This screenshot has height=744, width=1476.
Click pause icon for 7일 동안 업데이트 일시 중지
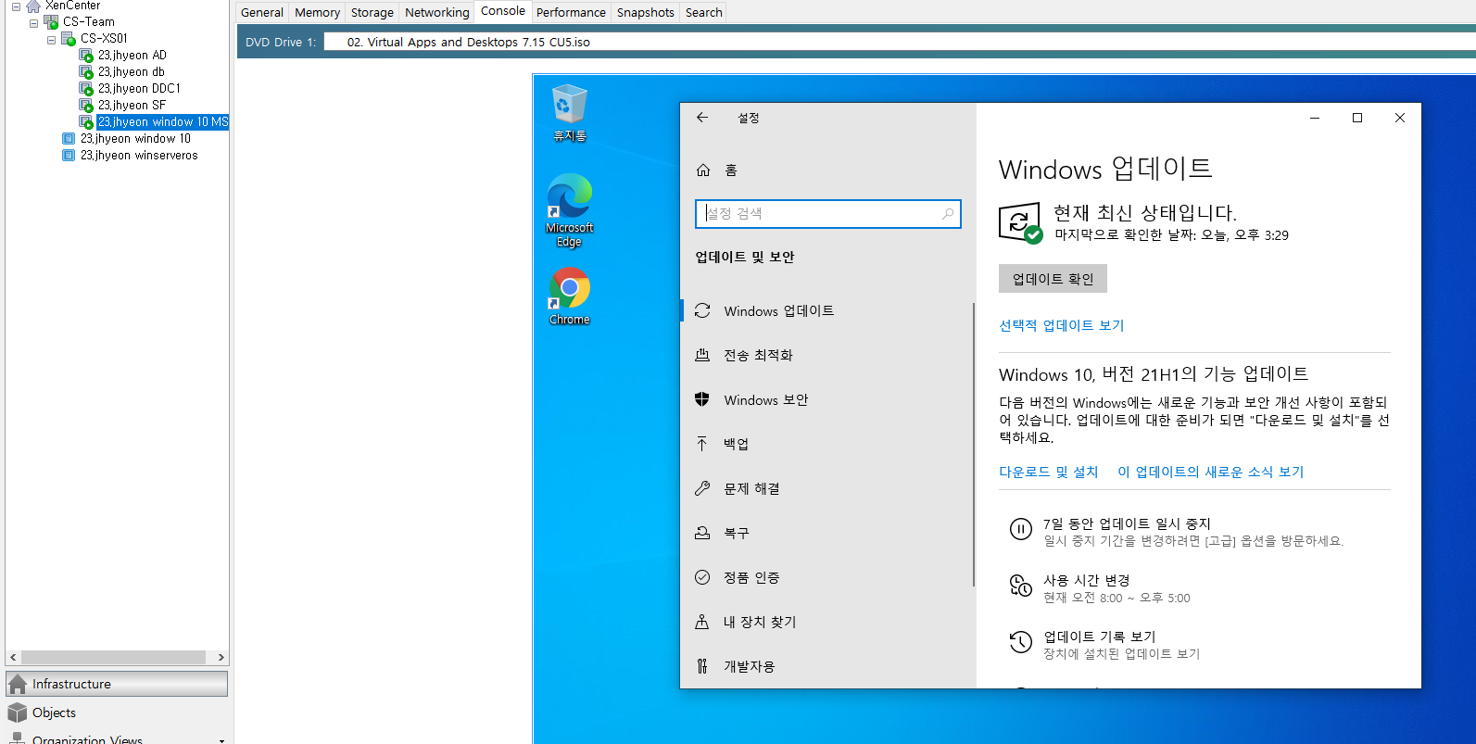click(1020, 529)
